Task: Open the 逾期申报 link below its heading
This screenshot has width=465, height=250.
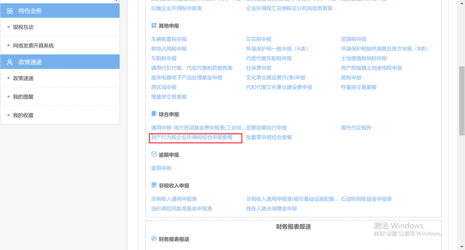Action: click(x=161, y=168)
